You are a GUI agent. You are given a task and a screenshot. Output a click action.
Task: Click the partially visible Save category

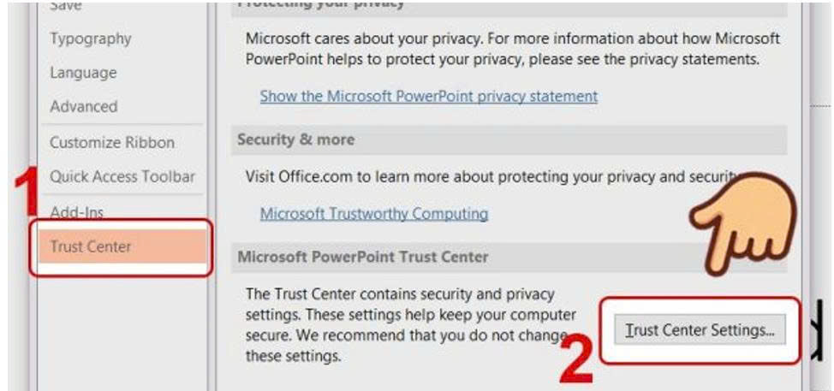(x=66, y=5)
